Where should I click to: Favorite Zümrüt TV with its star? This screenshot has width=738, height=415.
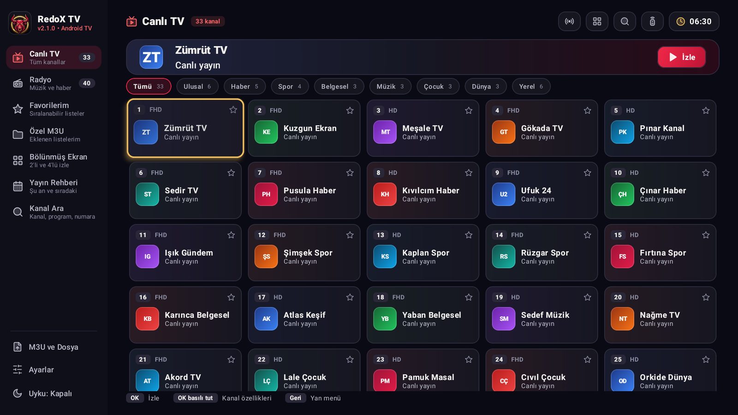233,110
